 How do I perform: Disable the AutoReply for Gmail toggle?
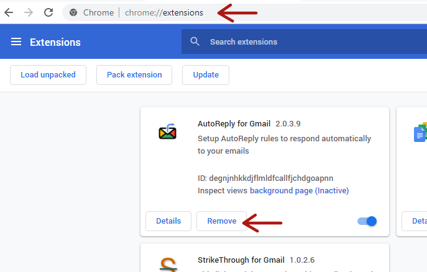click(367, 221)
